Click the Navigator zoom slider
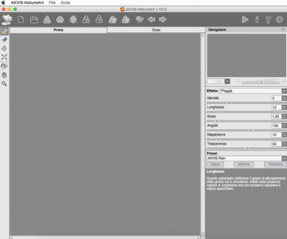The width and height of the screenshot is (287, 239). 261,83
